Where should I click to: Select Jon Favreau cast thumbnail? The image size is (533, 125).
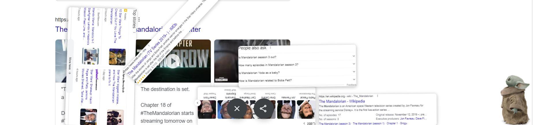[x=286, y=109]
